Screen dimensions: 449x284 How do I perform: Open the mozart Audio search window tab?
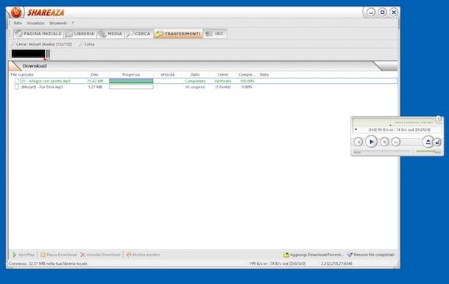tap(41, 44)
